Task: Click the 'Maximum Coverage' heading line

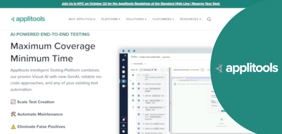Action: click(53, 46)
